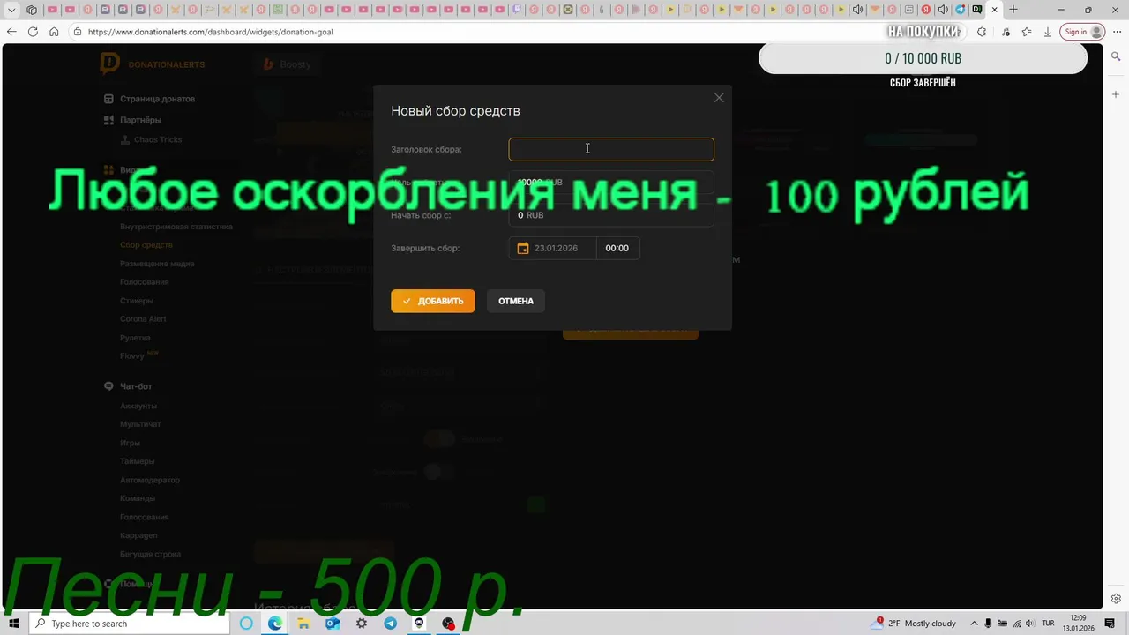
Task: Open Партнёры section in sidebar
Action: [140, 120]
